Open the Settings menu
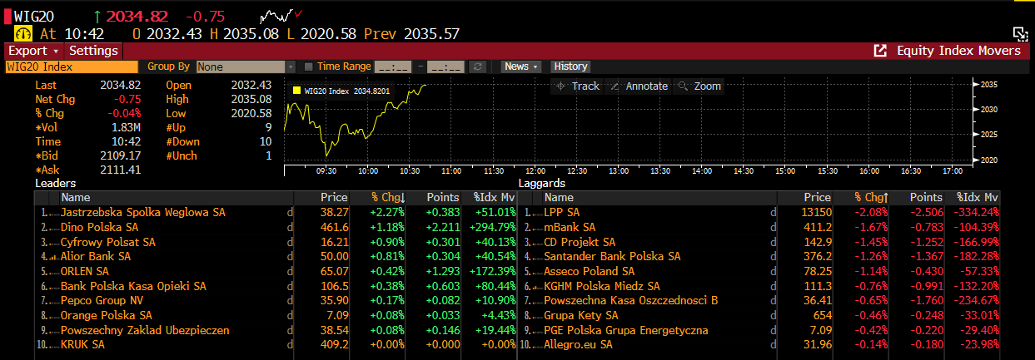 point(93,51)
